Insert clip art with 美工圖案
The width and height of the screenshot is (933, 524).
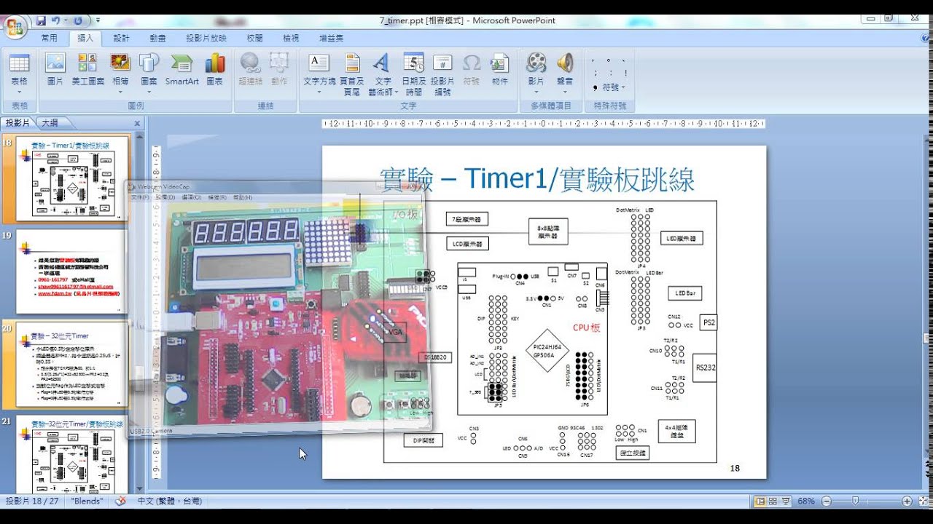(88, 70)
